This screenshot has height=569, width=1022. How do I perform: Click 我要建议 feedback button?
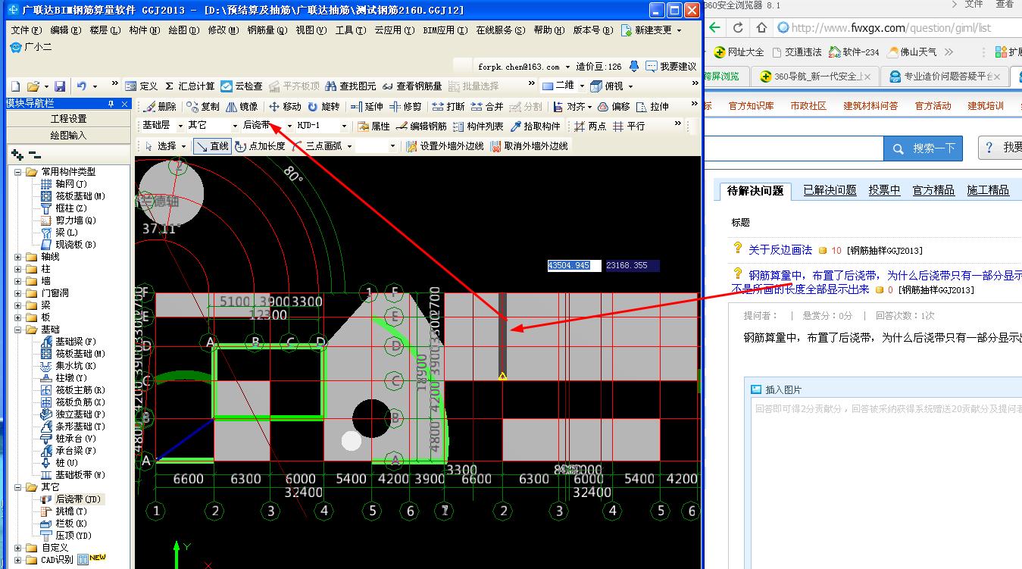[671, 67]
